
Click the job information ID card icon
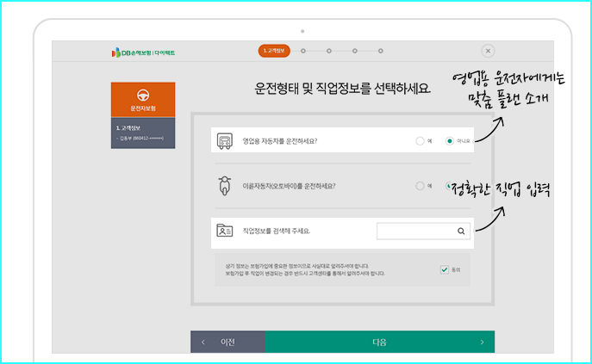pyautogui.click(x=225, y=231)
